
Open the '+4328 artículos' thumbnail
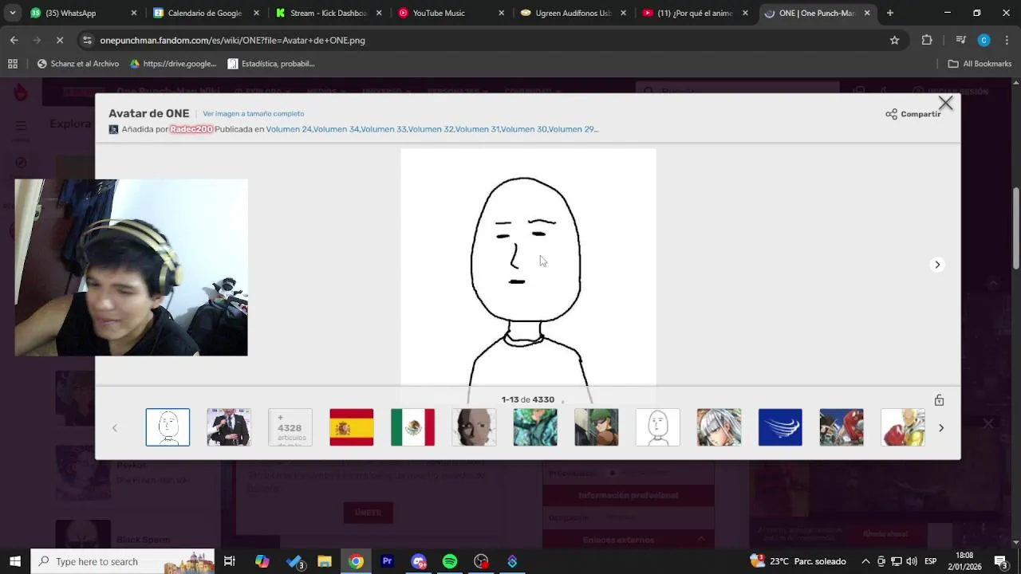[290, 427]
